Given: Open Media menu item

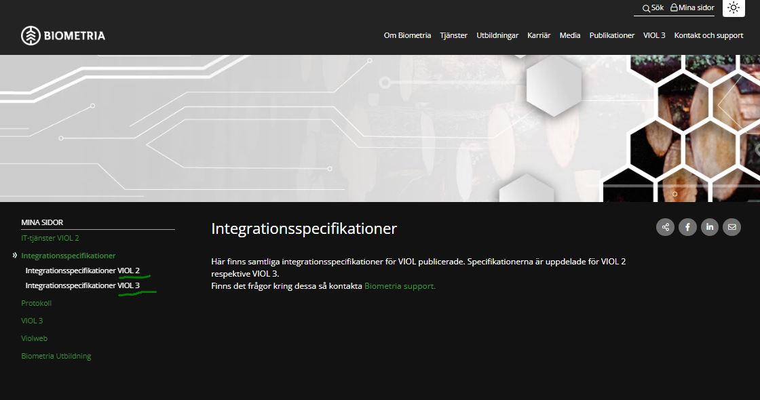Looking at the screenshot, I should [569, 35].
